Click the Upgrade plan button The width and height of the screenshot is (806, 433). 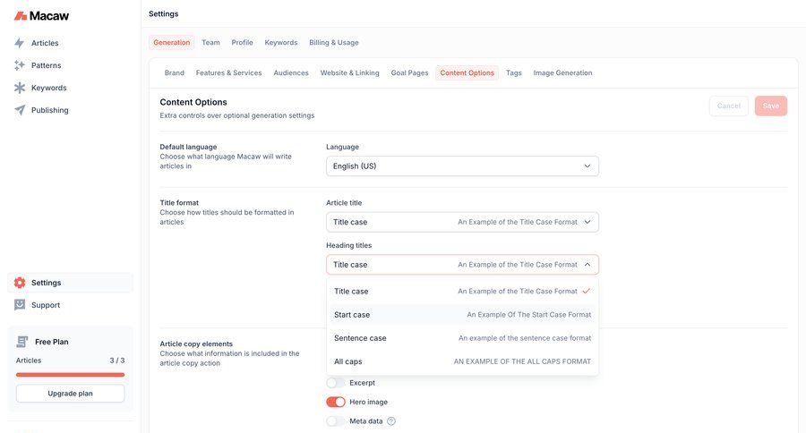click(70, 394)
